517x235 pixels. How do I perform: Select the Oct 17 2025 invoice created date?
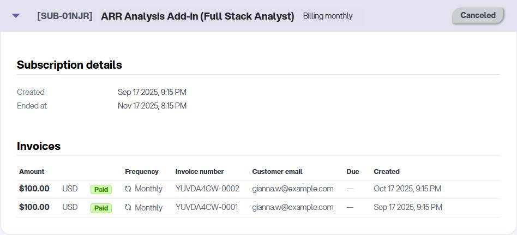pos(407,189)
